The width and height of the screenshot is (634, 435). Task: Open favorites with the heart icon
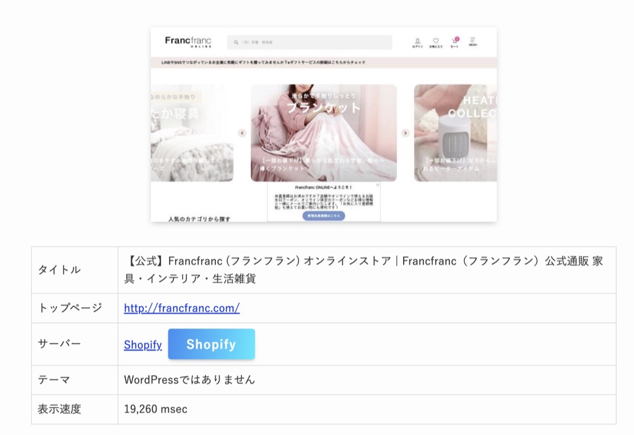click(436, 42)
